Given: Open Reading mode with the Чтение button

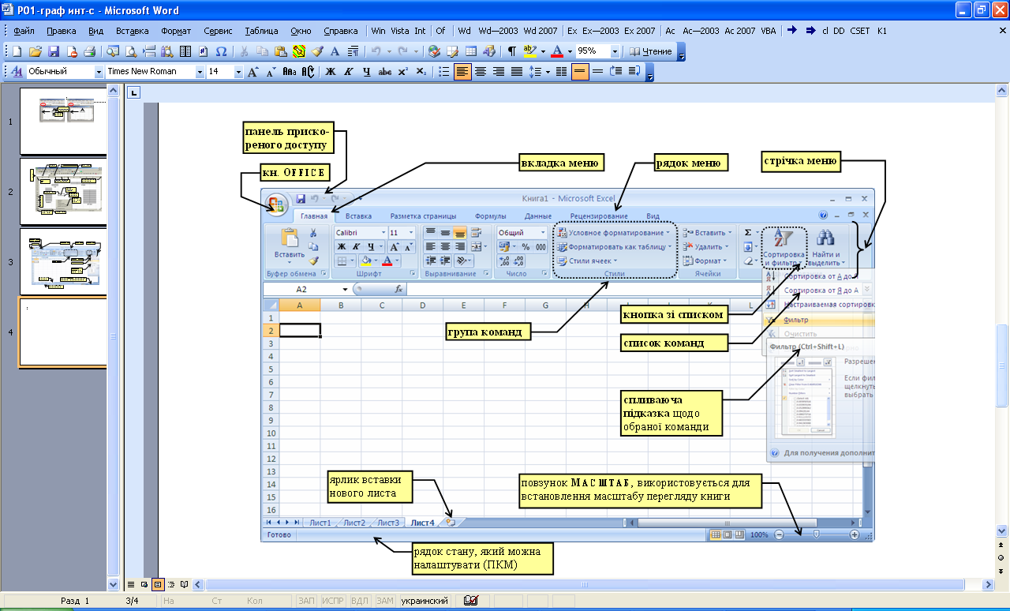Looking at the screenshot, I should [652, 51].
